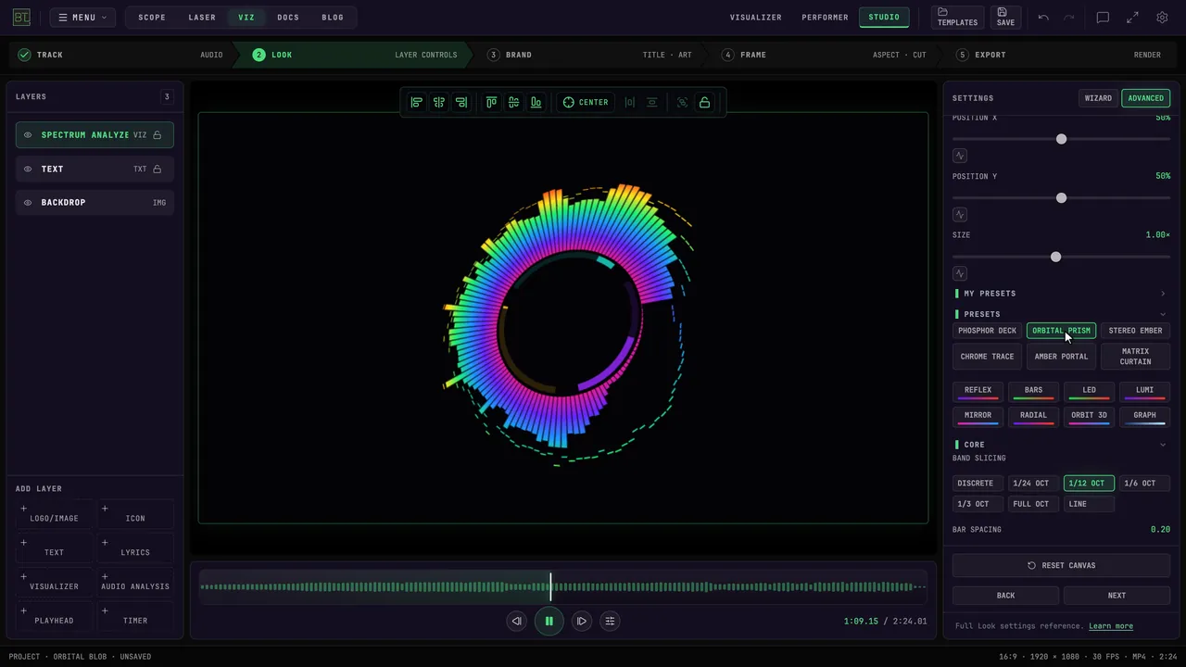Expand the My Presets section
The image size is (1186, 667).
pyautogui.click(x=1061, y=294)
